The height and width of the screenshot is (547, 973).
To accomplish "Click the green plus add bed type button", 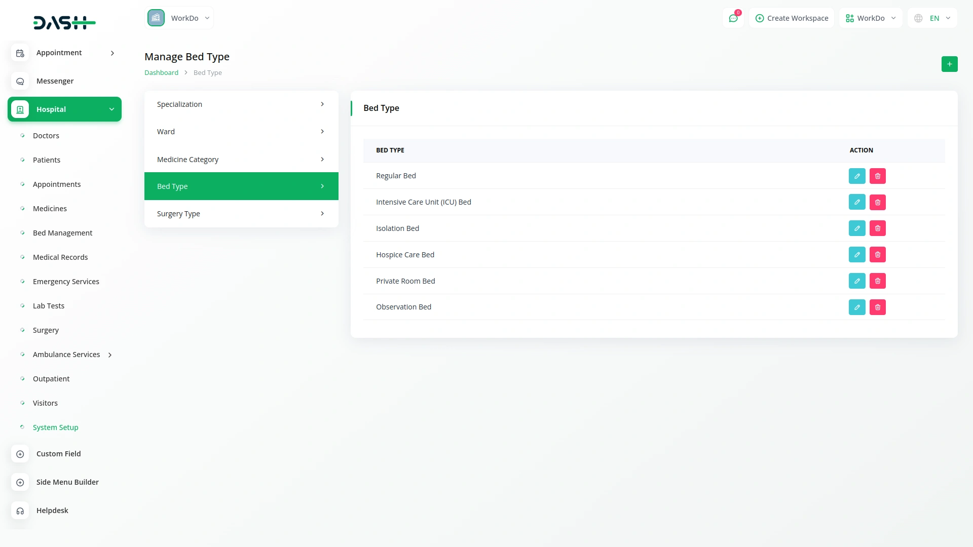I will pyautogui.click(x=949, y=64).
